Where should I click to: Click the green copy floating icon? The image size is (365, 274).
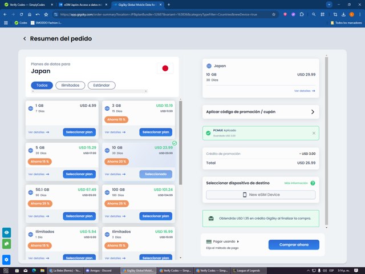6,244
